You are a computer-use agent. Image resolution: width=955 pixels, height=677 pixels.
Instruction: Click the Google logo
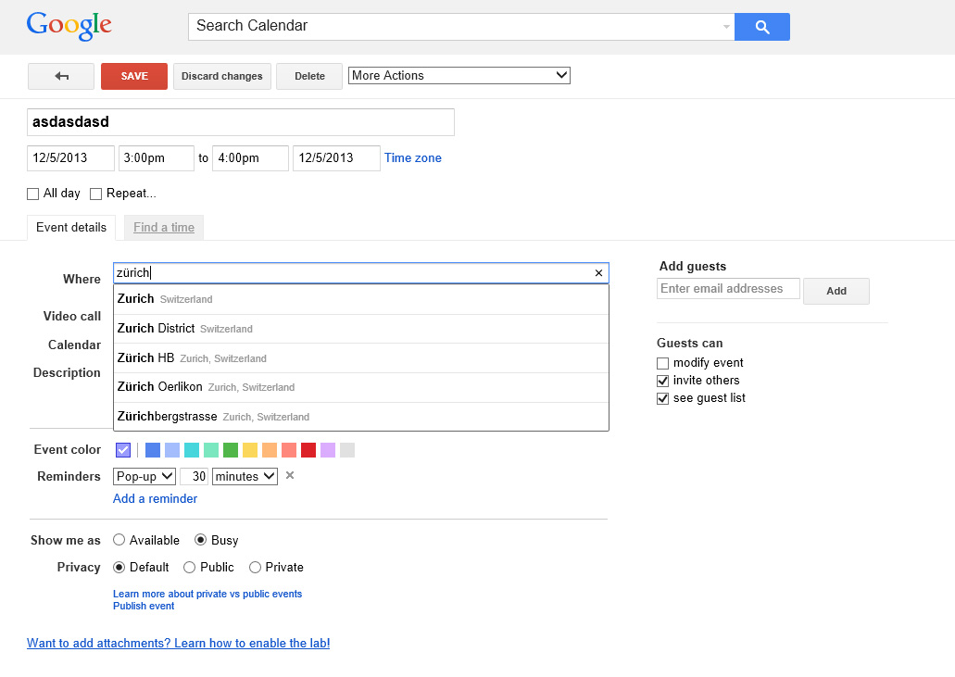69,26
